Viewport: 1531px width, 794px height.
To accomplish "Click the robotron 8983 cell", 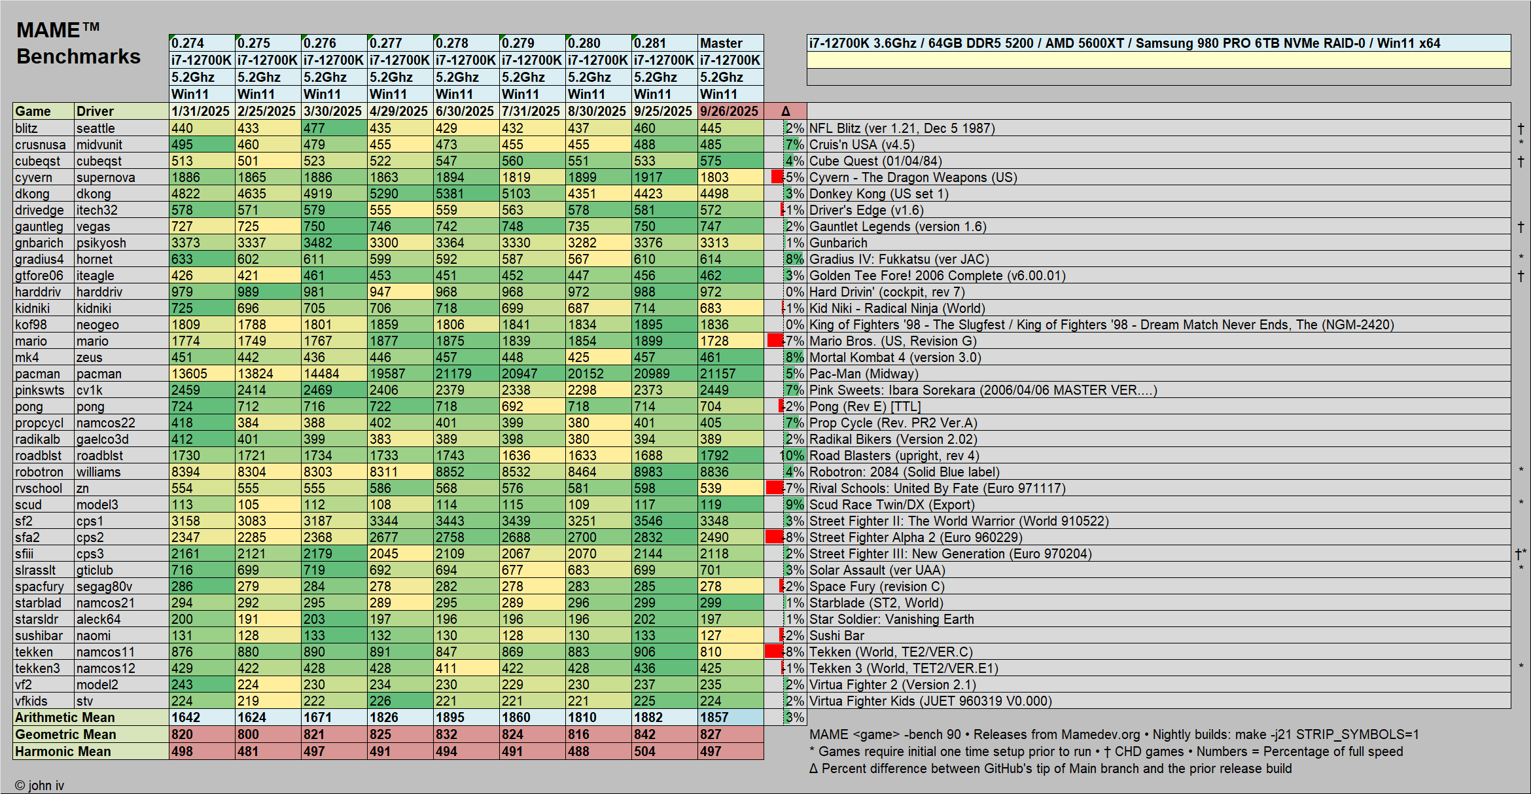I will (664, 472).
